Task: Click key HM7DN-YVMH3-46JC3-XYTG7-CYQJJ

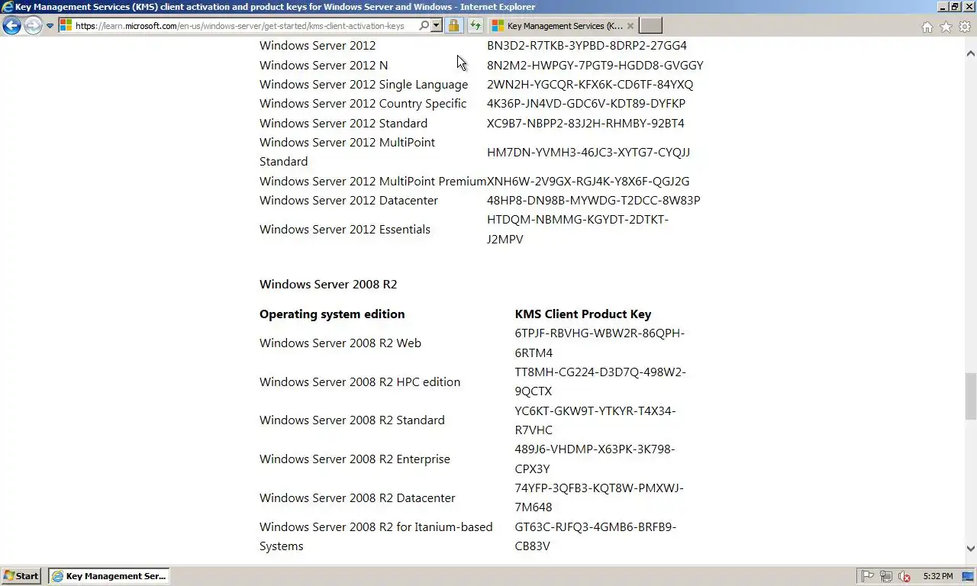Action: point(588,152)
